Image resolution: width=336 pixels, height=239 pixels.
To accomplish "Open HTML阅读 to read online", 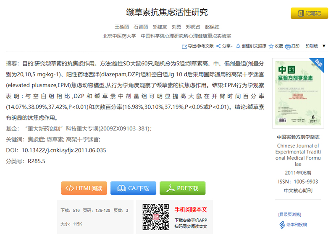I will coord(84,188).
